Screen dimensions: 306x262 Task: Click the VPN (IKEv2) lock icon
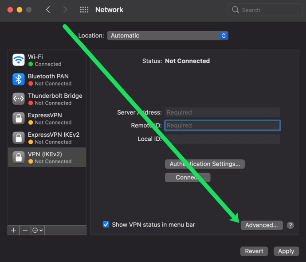[x=19, y=158]
